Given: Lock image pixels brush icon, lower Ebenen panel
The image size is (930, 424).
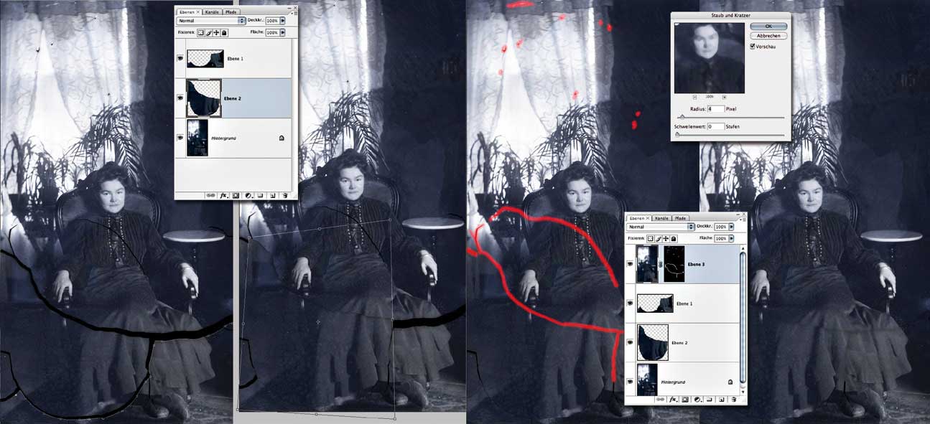Looking at the screenshot, I should coord(659,238).
